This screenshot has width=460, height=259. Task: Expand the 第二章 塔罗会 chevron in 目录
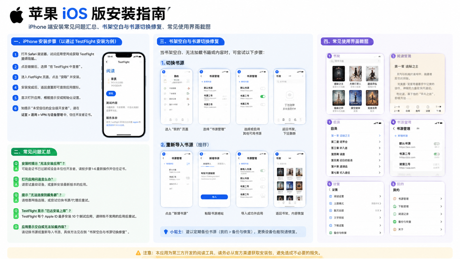pyautogui.click(x=380, y=142)
